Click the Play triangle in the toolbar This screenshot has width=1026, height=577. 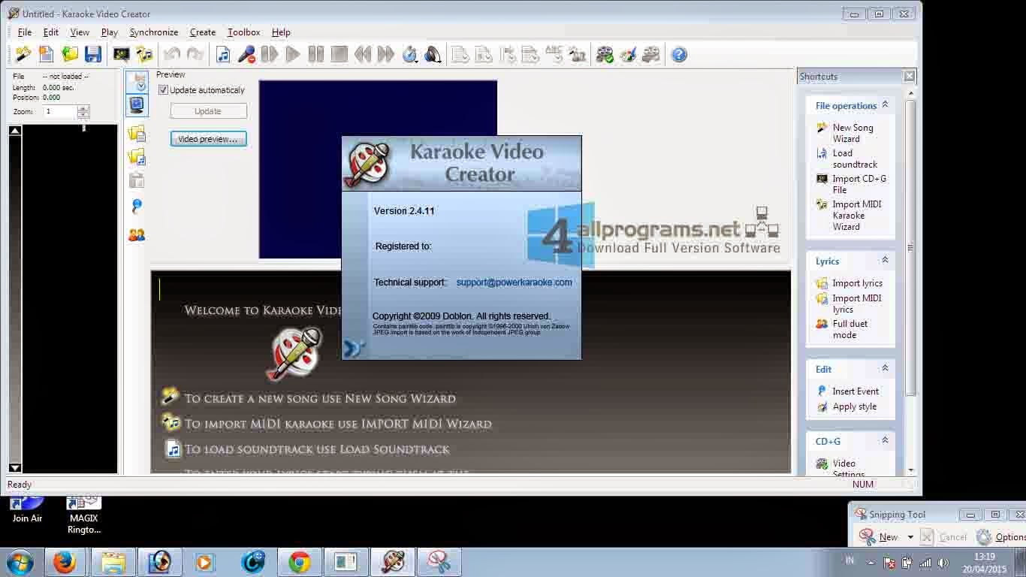[x=293, y=54]
